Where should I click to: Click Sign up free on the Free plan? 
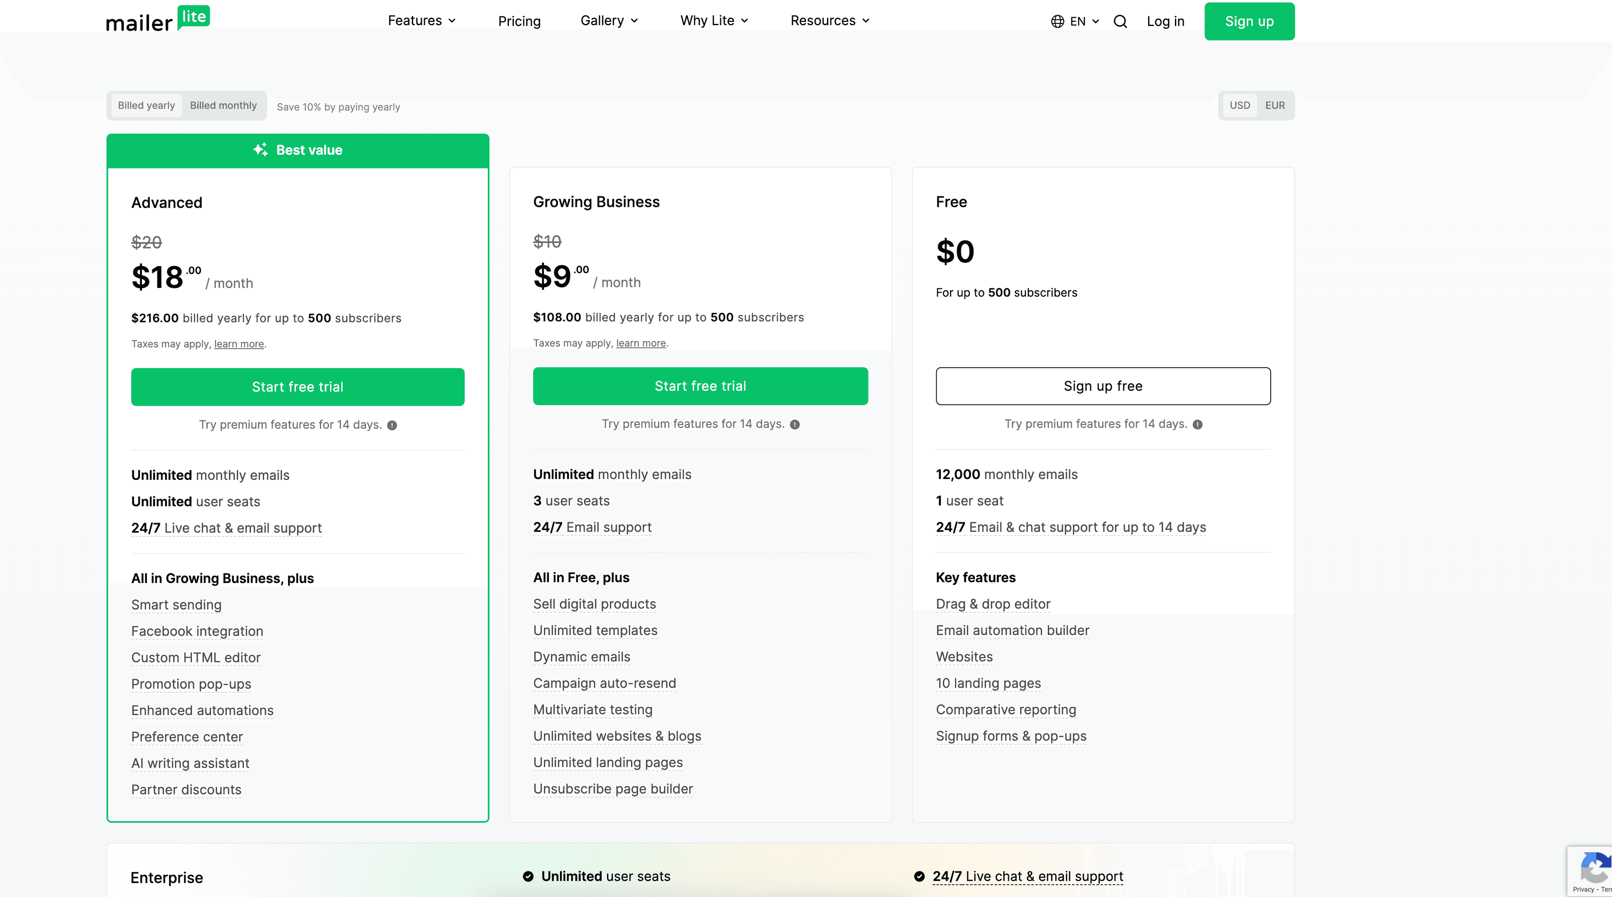click(x=1103, y=386)
